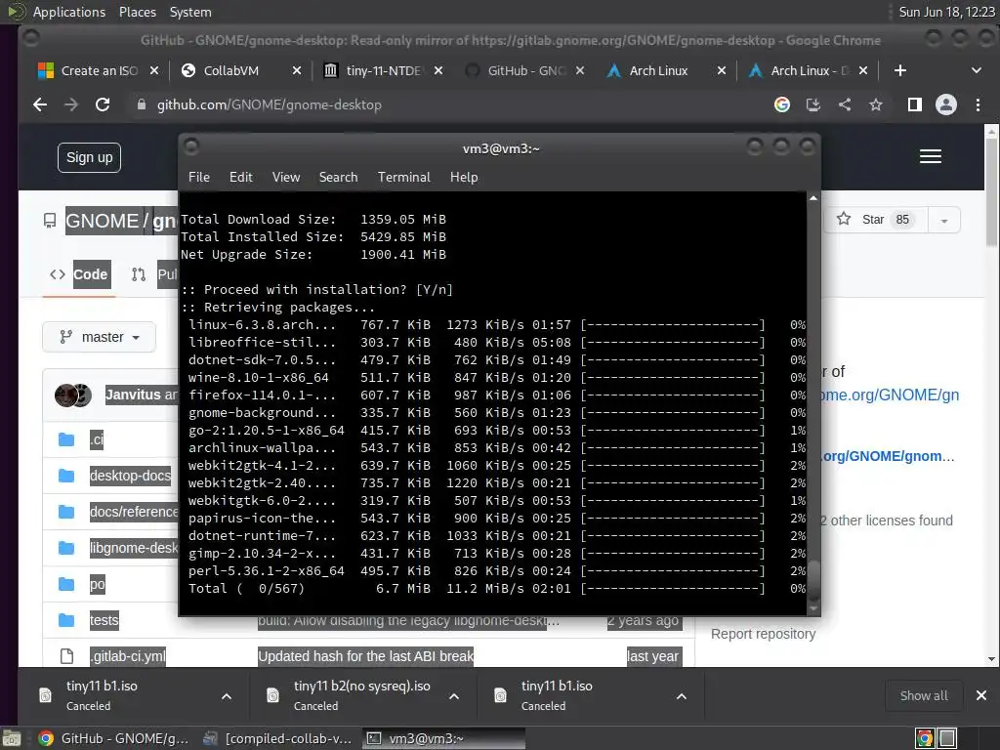Click Janvitus commit author name
The height and width of the screenshot is (750, 1000).
(x=133, y=395)
